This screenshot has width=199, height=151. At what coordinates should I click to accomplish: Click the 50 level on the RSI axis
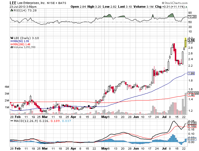(190, 22)
